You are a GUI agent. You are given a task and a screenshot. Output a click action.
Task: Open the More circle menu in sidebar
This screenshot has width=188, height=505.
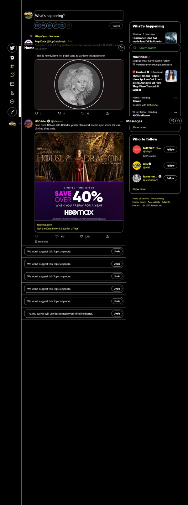click(12, 102)
